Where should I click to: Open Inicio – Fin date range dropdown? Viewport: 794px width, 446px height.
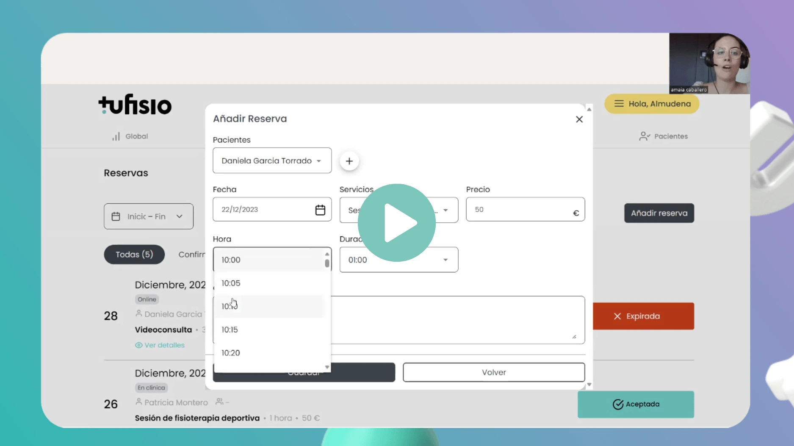tap(149, 216)
